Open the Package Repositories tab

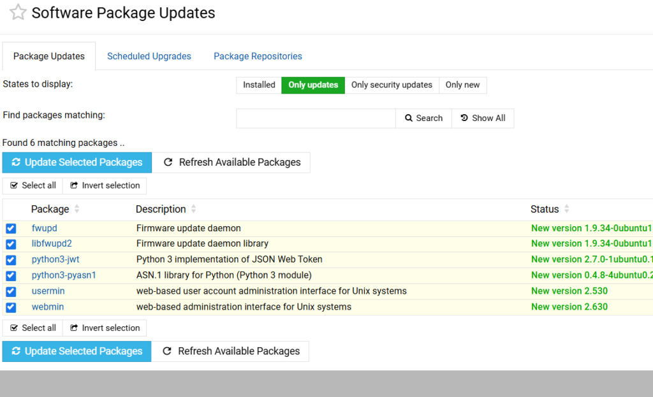coord(258,56)
